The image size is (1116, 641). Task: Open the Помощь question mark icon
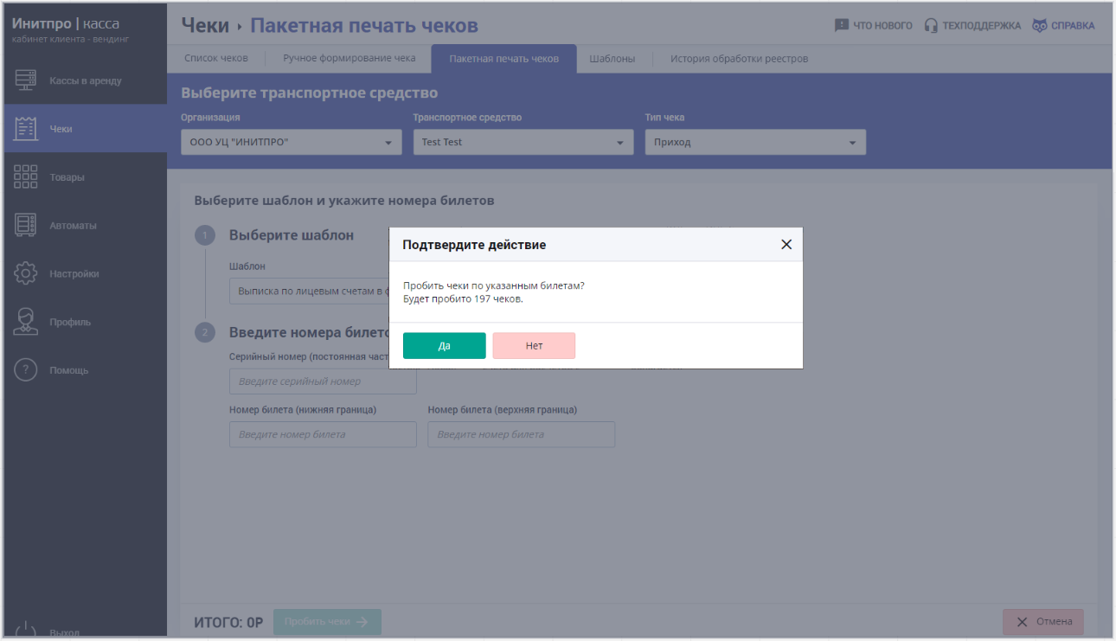(x=26, y=370)
